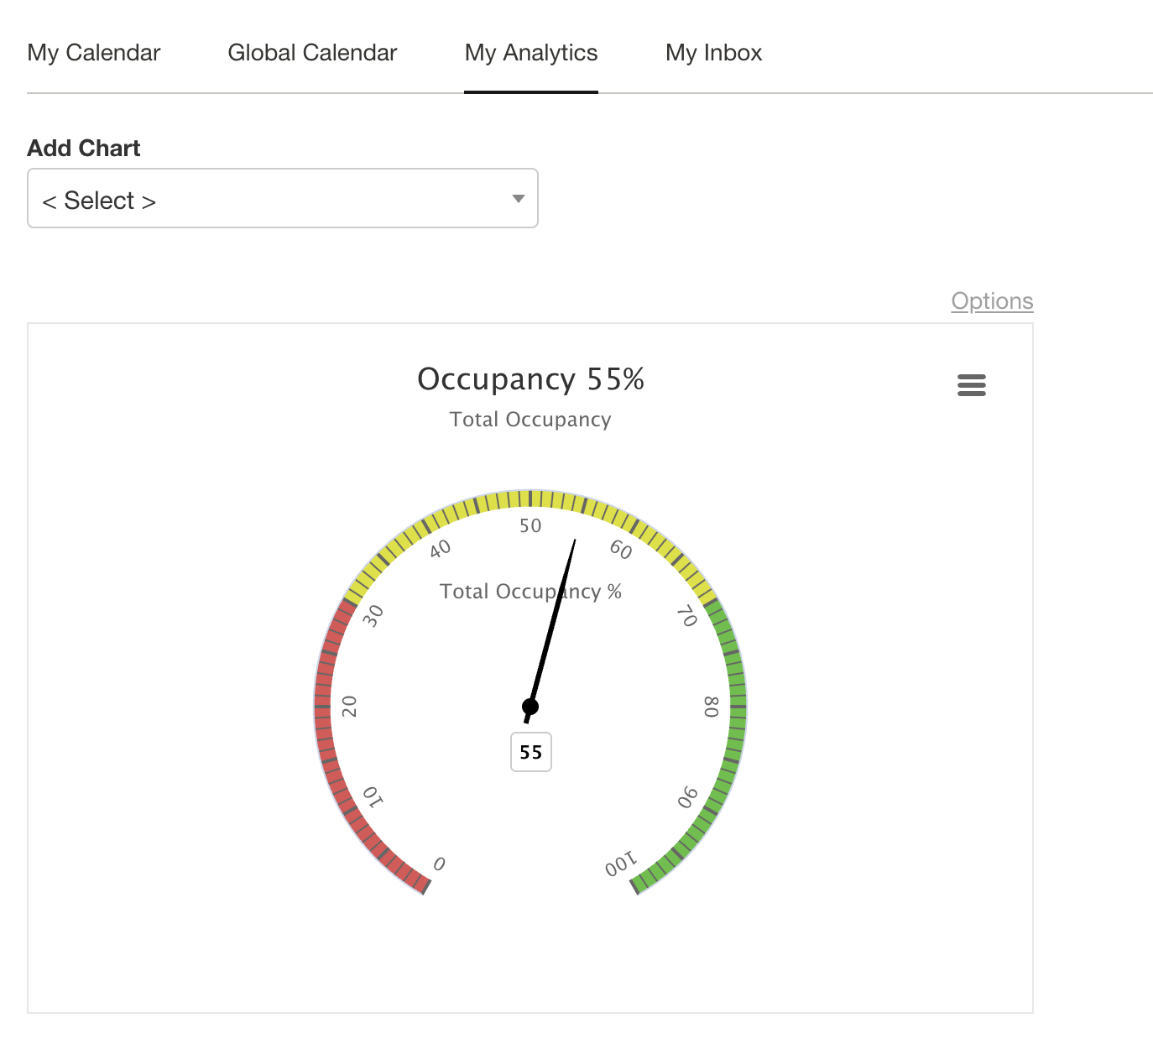Click the Total Occupancy subtitle text

[x=530, y=420]
